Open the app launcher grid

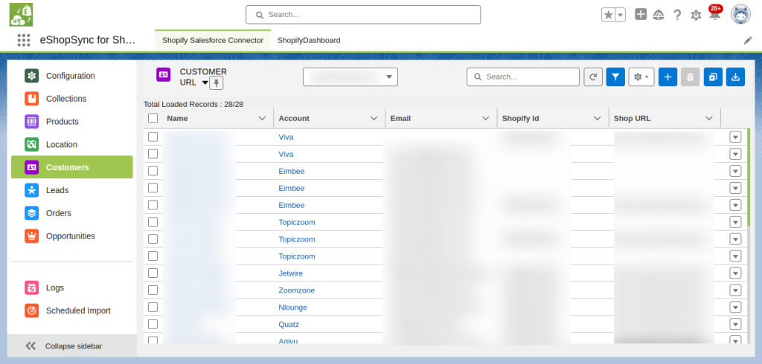pos(23,40)
